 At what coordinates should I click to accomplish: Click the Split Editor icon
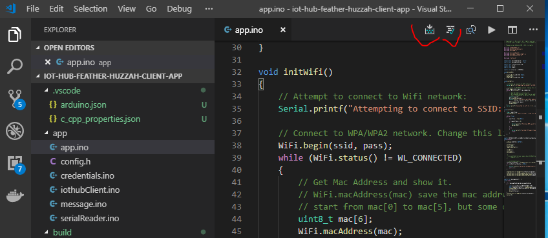point(512,30)
